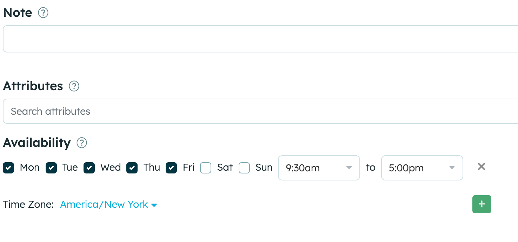518x242 pixels.
Task: Uncheck the Mon checkbox
Action: coord(8,168)
